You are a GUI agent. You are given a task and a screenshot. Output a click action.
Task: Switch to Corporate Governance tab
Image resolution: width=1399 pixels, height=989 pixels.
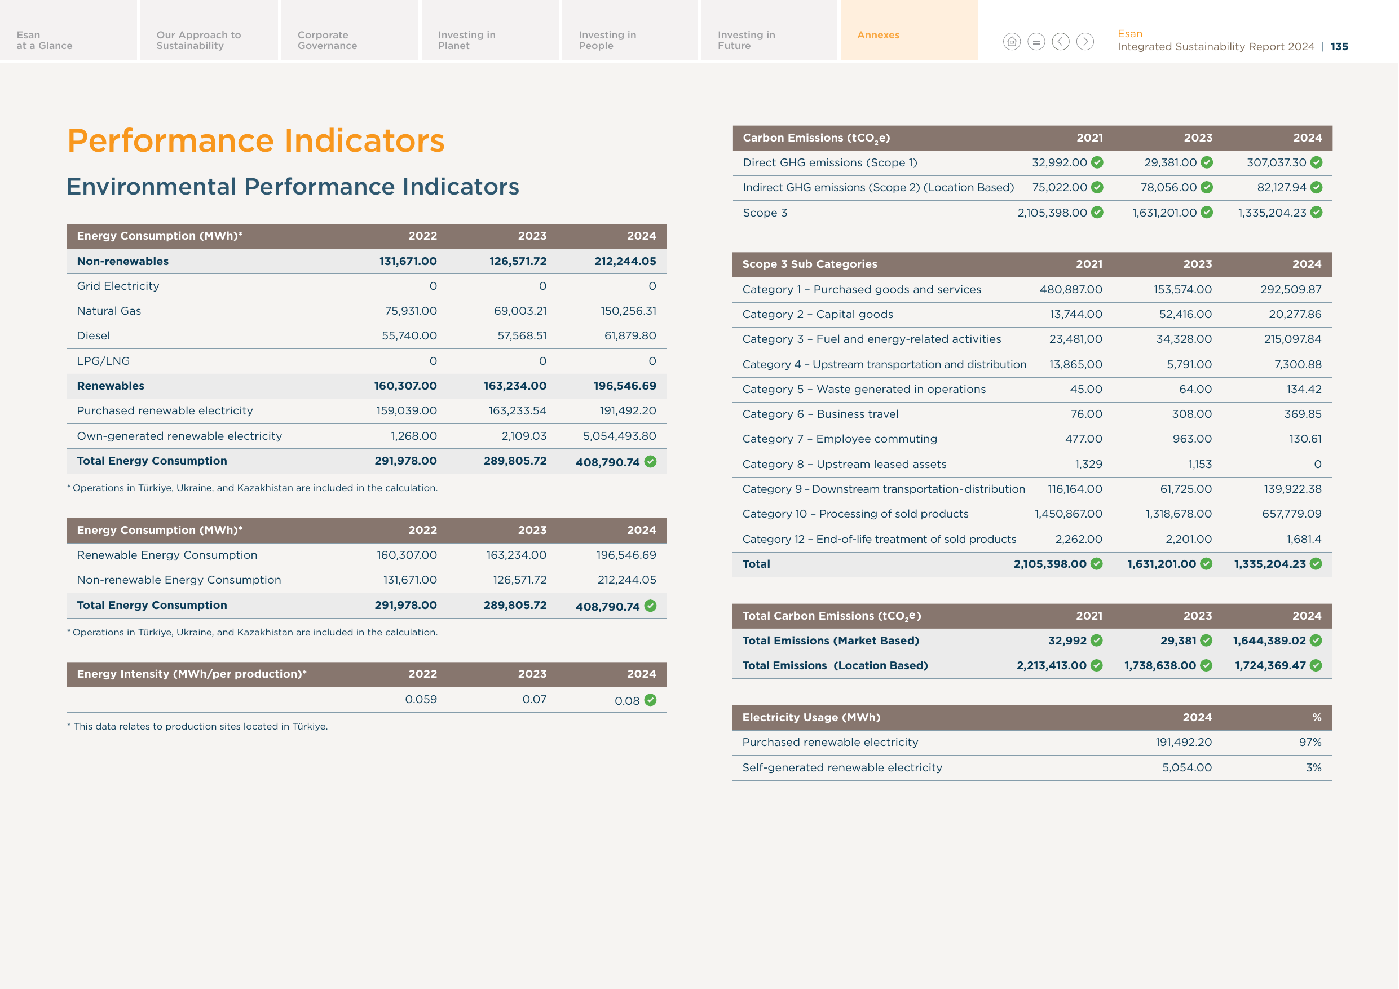pos(350,30)
